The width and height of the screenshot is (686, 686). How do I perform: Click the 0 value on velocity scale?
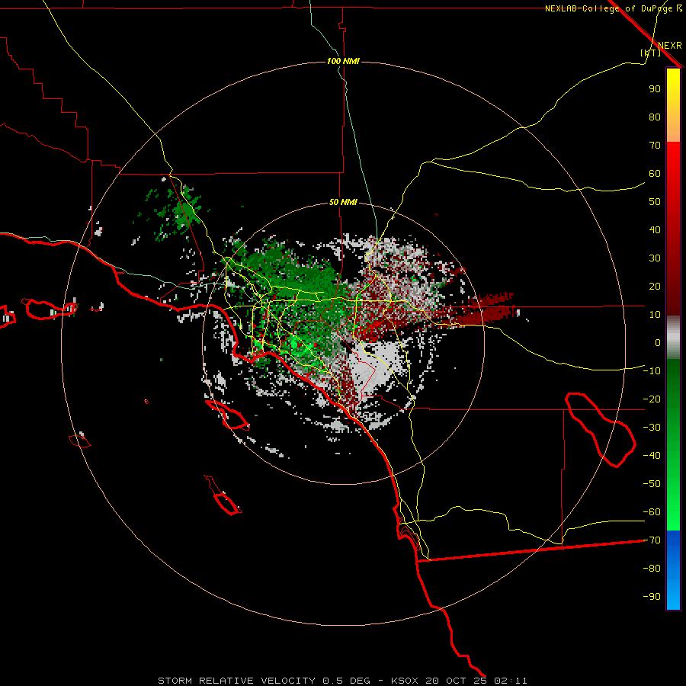pyautogui.click(x=658, y=343)
